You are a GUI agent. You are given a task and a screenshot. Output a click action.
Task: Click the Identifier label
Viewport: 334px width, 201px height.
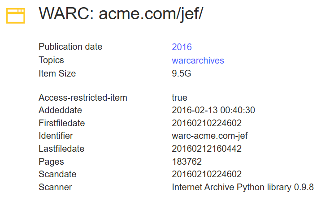[56, 136]
